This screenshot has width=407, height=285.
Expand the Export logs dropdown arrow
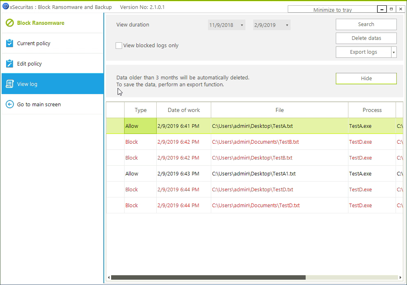click(x=394, y=52)
